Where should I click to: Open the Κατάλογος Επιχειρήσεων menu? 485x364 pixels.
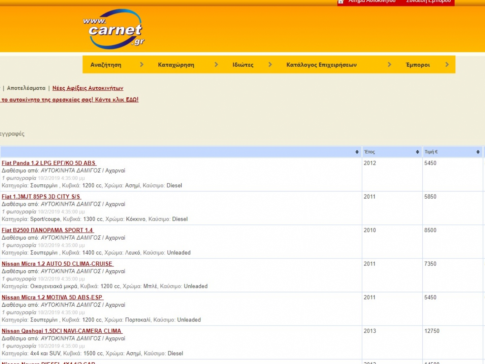321,65
